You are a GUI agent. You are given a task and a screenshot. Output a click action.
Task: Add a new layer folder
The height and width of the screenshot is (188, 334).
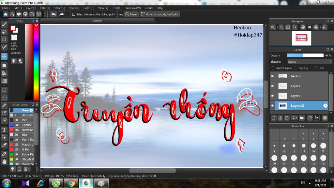point(302,118)
